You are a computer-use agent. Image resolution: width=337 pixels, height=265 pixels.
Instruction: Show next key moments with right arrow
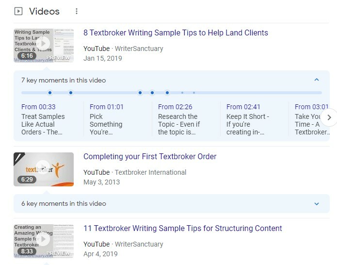329,117
